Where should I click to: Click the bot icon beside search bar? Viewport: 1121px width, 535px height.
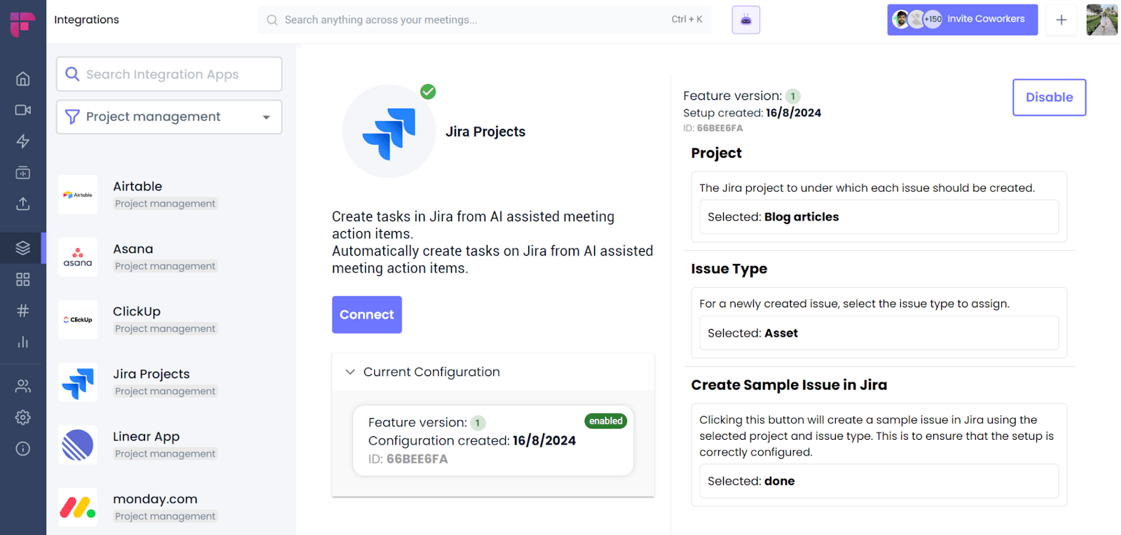coord(746,20)
